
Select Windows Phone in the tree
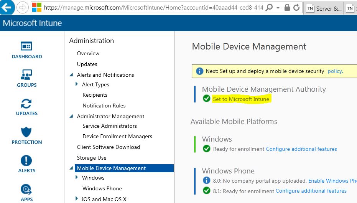(x=102, y=189)
